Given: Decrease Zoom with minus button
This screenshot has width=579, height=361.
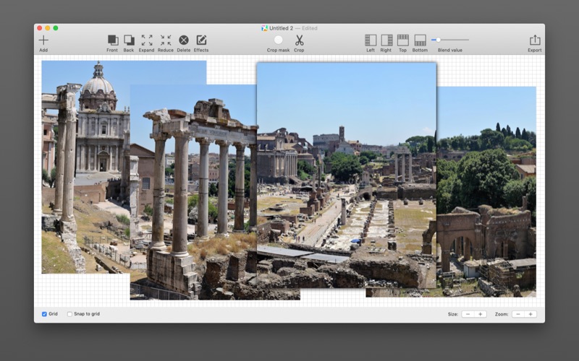Looking at the screenshot, I should [518, 314].
